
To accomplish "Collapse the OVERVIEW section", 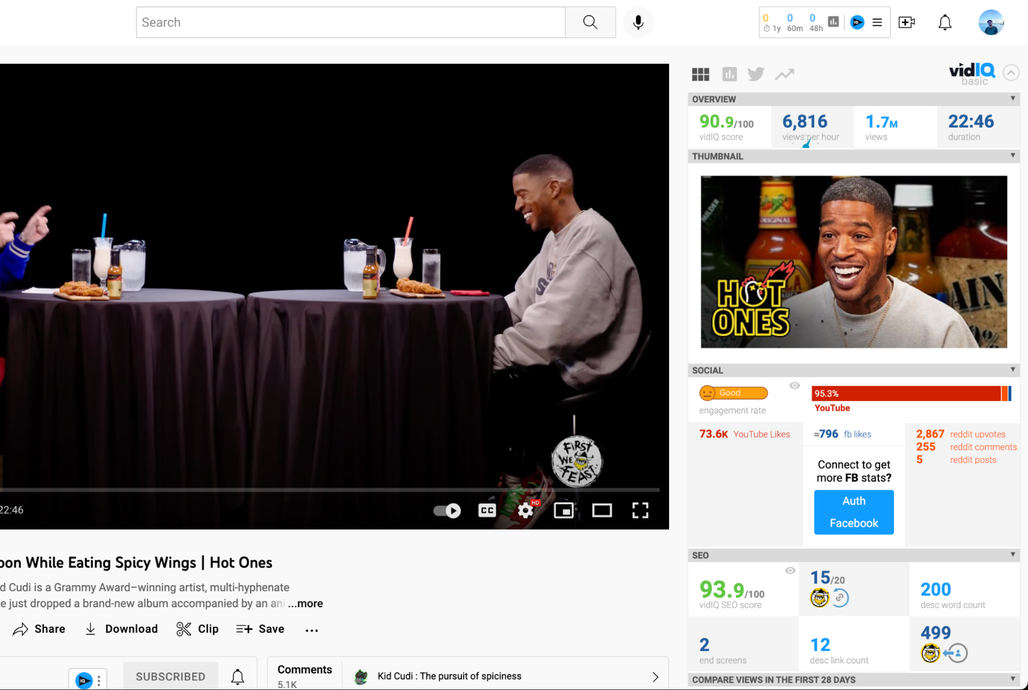I will click(1012, 99).
